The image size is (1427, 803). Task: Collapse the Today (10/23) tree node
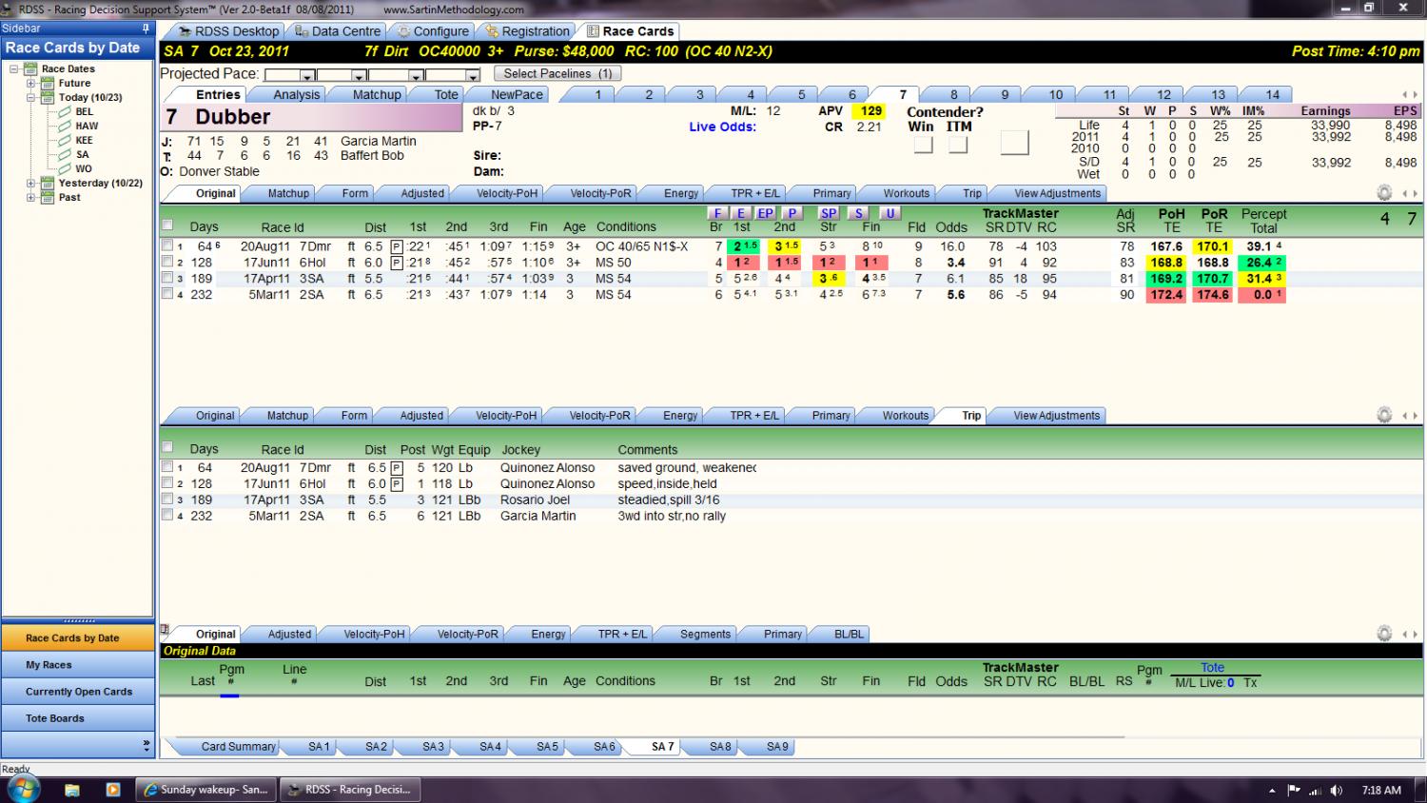tap(31, 97)
